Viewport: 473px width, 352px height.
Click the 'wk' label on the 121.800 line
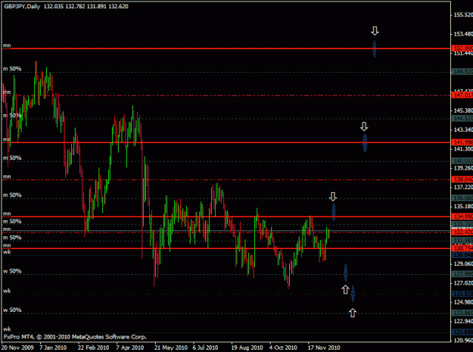point(7,329)
